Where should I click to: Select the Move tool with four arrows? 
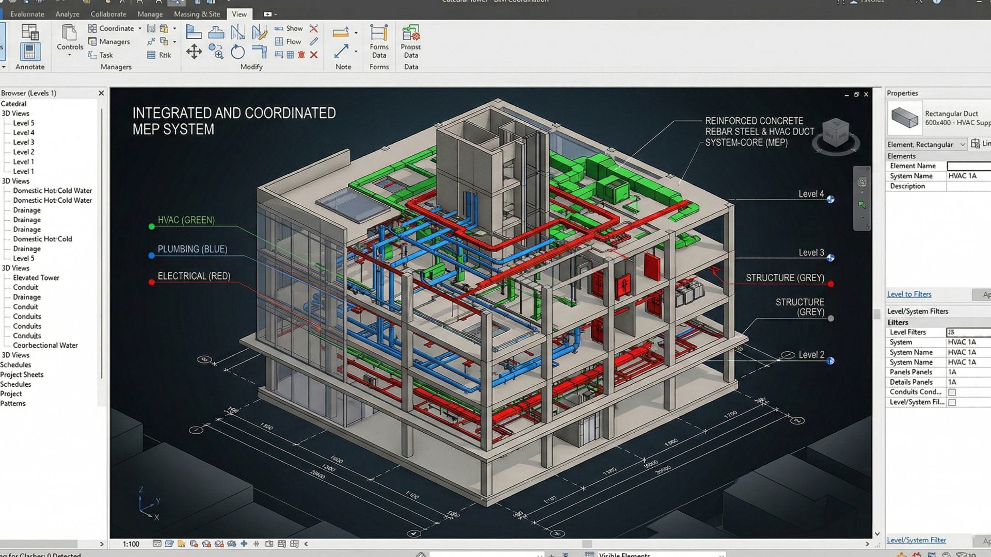click(194, 52)
